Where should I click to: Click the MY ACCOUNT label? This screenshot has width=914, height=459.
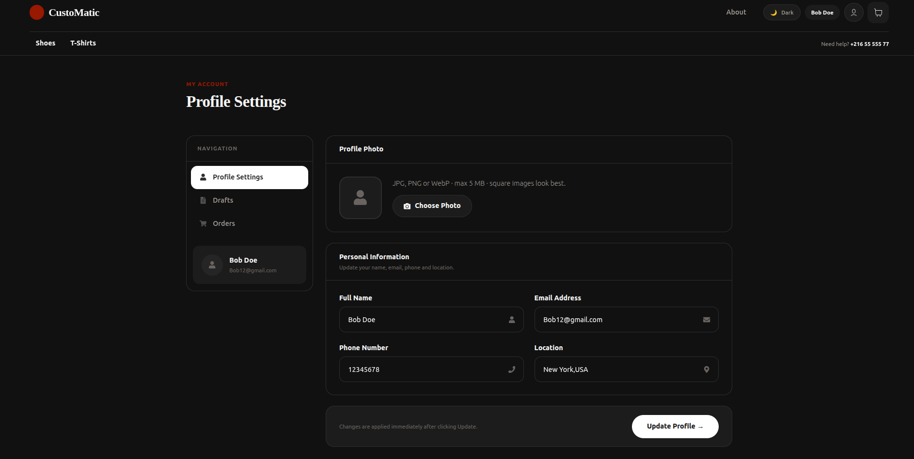click(207, 84)
